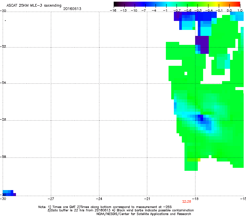
Task: Click the '-18' longitude axis label
Action: [x=195, y=199]
